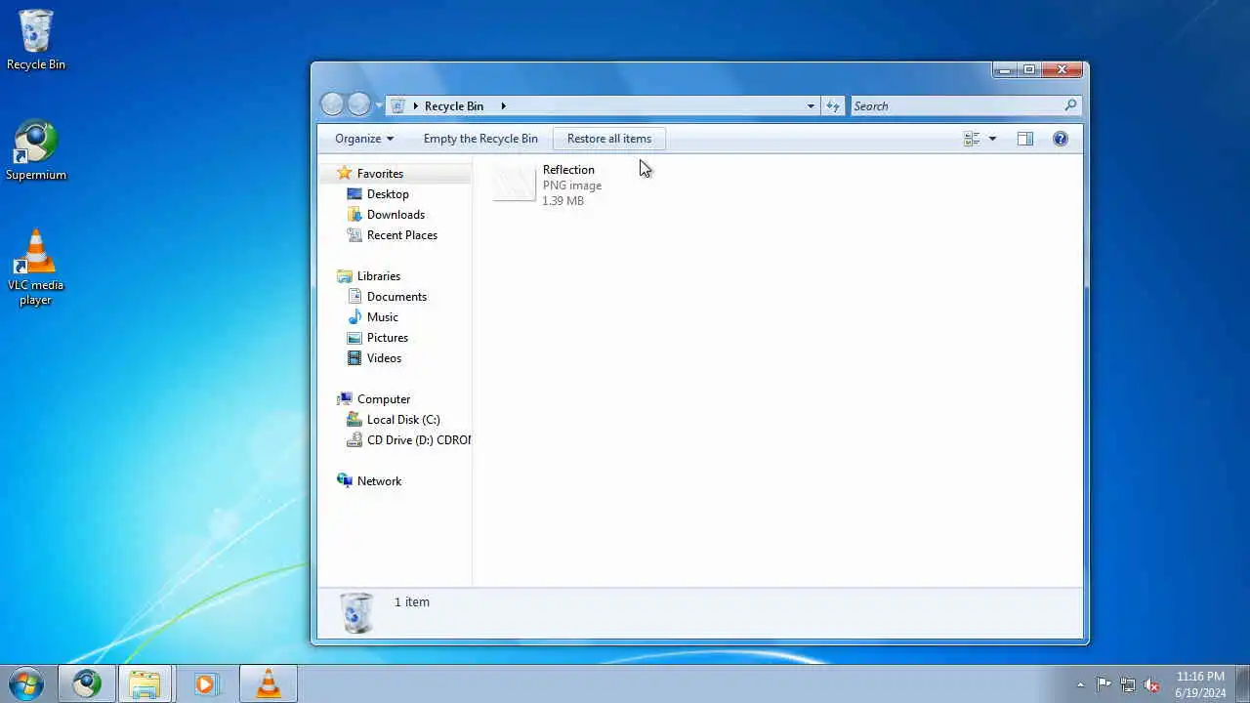Click the Back navigation arrow
Viewport: 1250px width, 703px height.
[332, 104]
